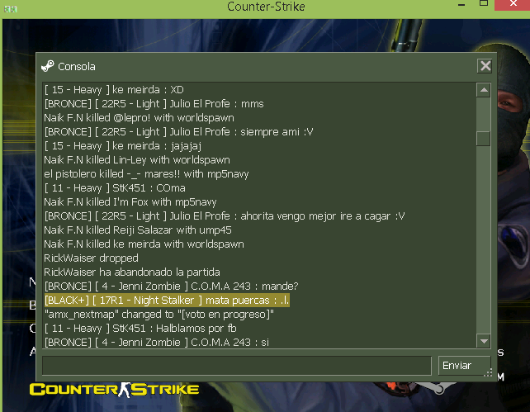This screenshot has width=530, height=412.
Task: Click the Halblamos por fb chat line
Action: coord(140,329)
